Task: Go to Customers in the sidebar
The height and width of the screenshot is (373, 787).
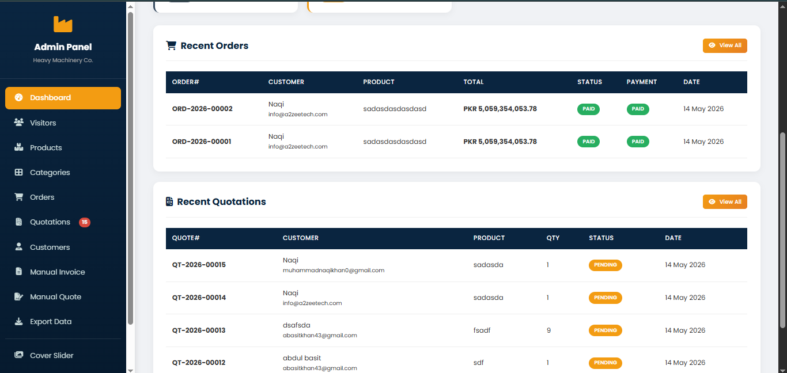Action: click(63, 247)
